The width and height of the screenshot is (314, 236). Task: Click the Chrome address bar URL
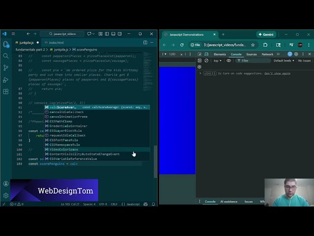click(225, 45)
